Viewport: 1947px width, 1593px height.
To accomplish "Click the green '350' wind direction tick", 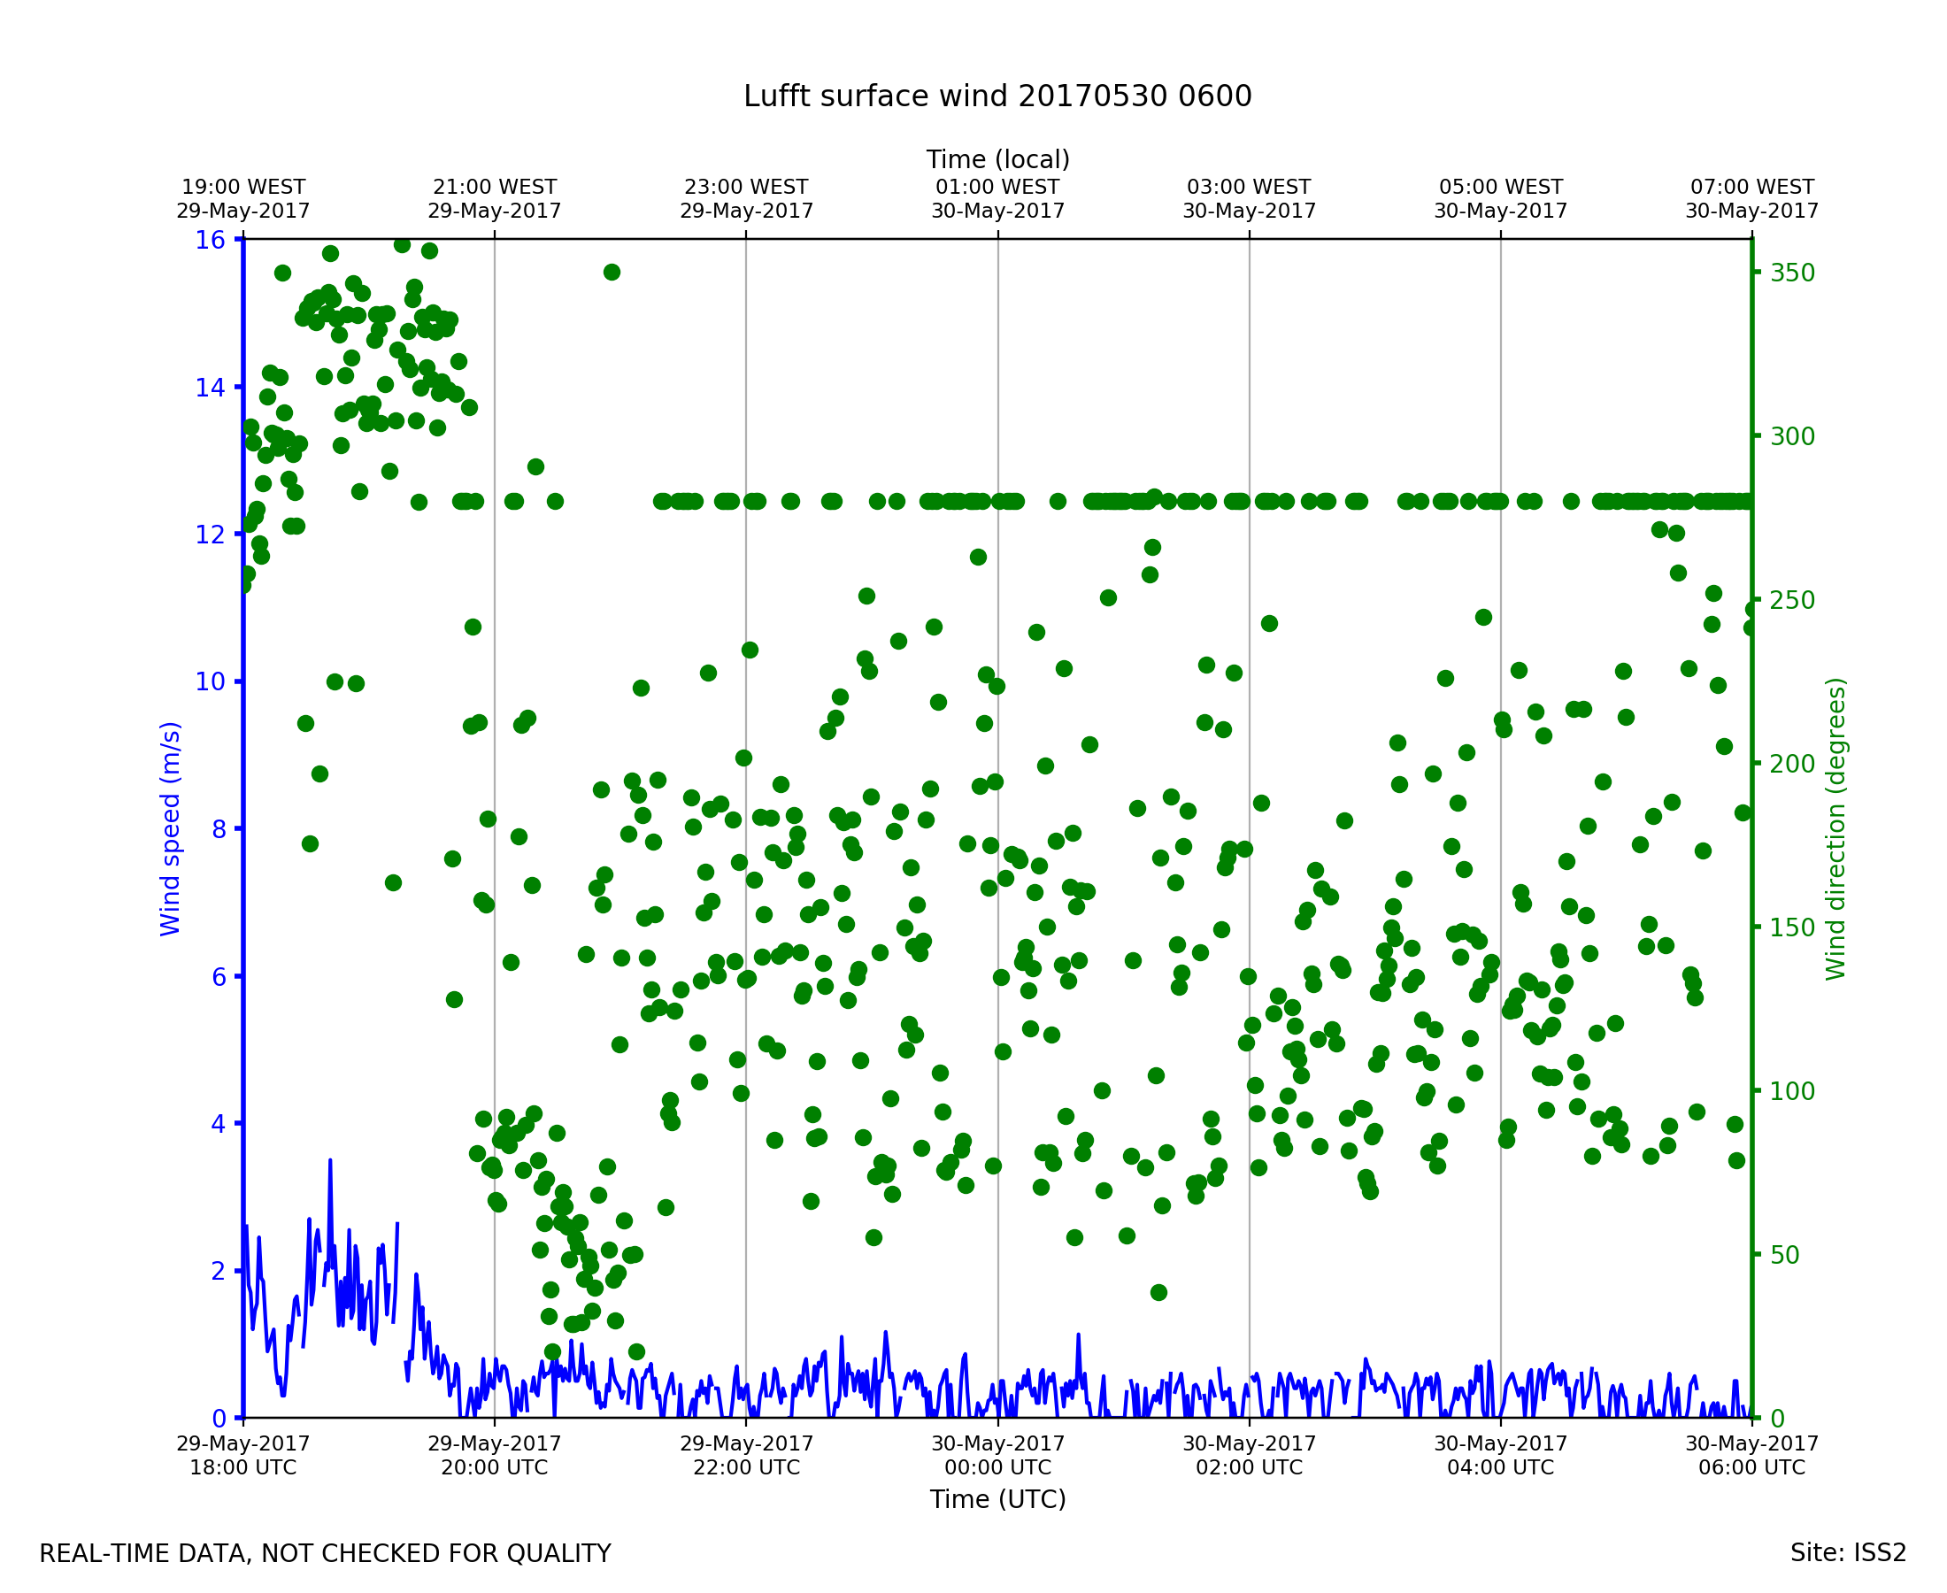I will tap(1792, 273).
